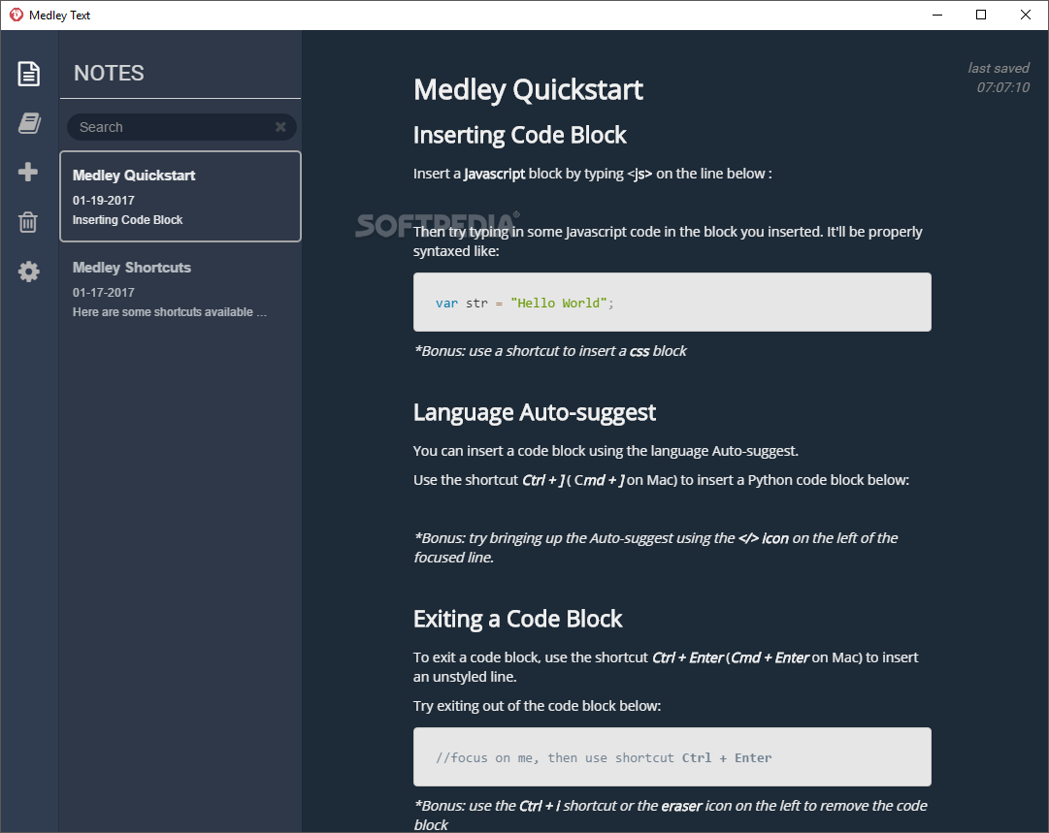Maximize the Medley Text window

981,15
